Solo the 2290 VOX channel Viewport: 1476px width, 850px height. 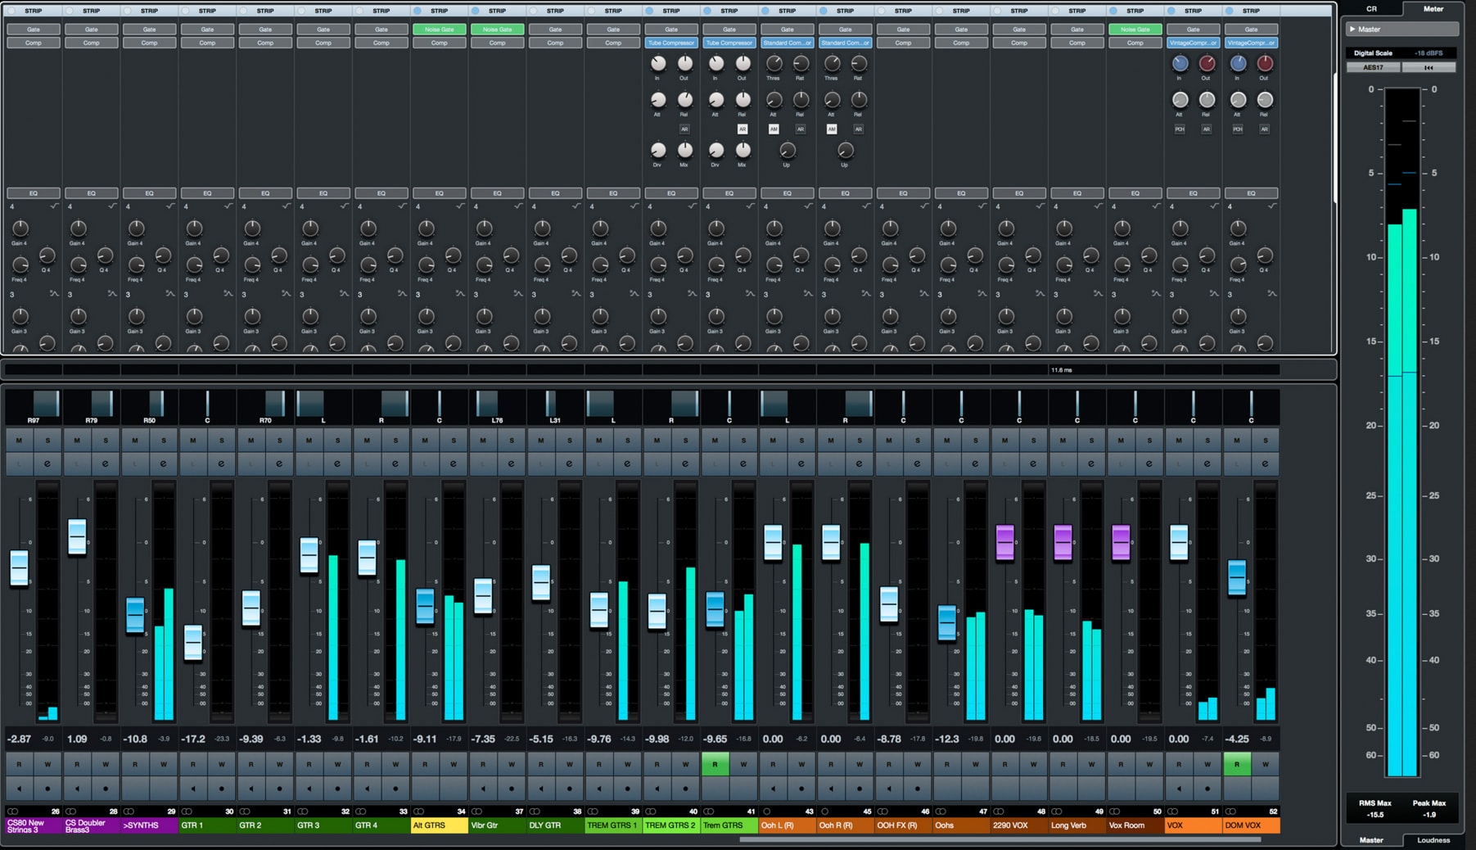tap(1033, 441)
